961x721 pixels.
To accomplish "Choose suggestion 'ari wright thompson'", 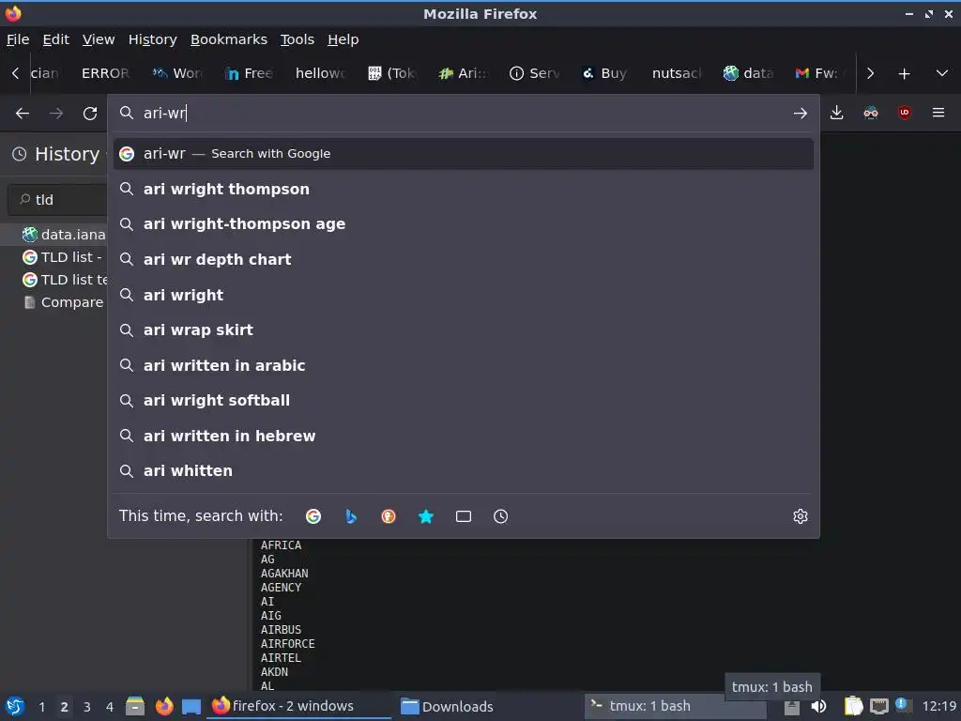I will pos(464,189).
